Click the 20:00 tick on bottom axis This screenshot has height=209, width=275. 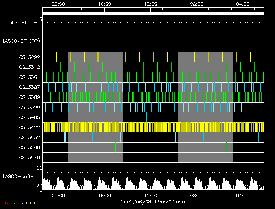pos(58,195)
